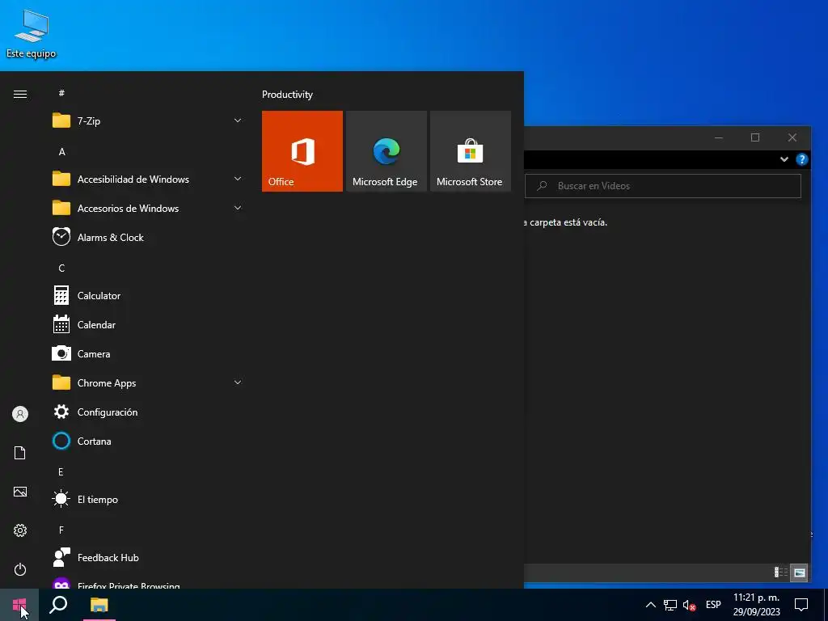This screenshot has height=621, width=828.
Task: Click the Power icon in Start sidebar
Action: coord(20,569)
